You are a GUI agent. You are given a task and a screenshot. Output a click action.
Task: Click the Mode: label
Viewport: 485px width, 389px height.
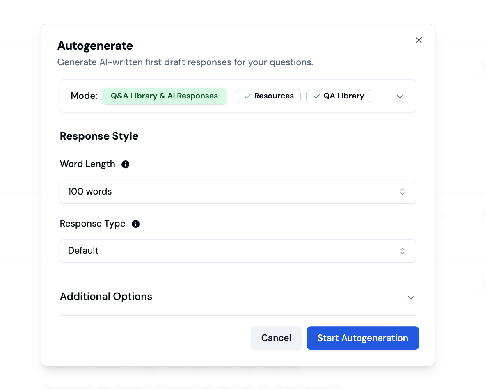(x=84, y=96)
